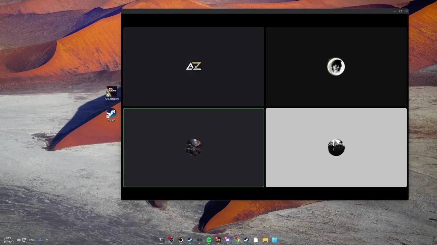Open the Windows Start menu

pos(274,240)
